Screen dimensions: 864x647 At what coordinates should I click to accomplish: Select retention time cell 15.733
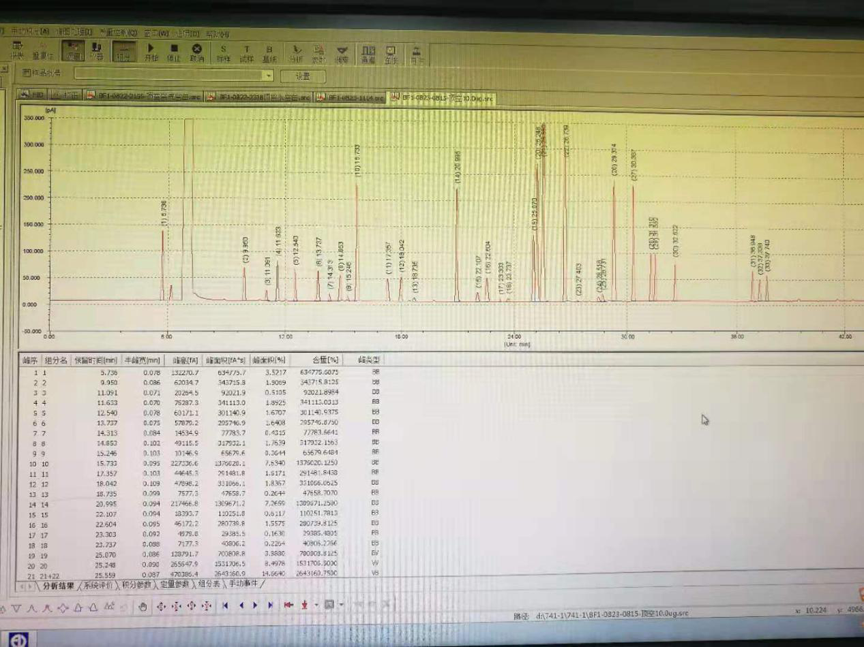tap(109, 463)
